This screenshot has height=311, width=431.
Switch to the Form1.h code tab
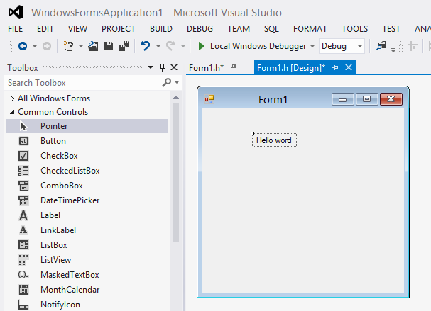click(206, 68)
